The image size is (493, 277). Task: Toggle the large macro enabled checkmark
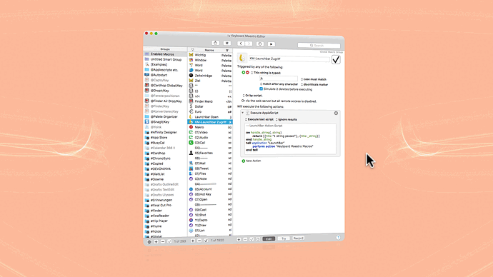click(x=336, y=60)
